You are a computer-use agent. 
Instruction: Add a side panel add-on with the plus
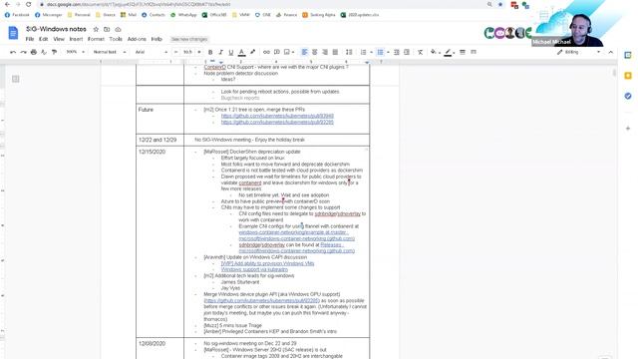[628, 129]
